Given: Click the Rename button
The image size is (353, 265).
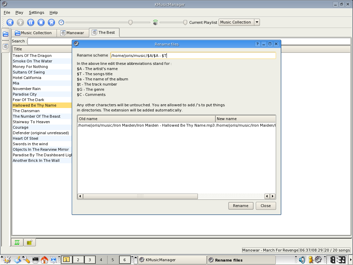Looking at the screenshot, I should tap(241, 206).
